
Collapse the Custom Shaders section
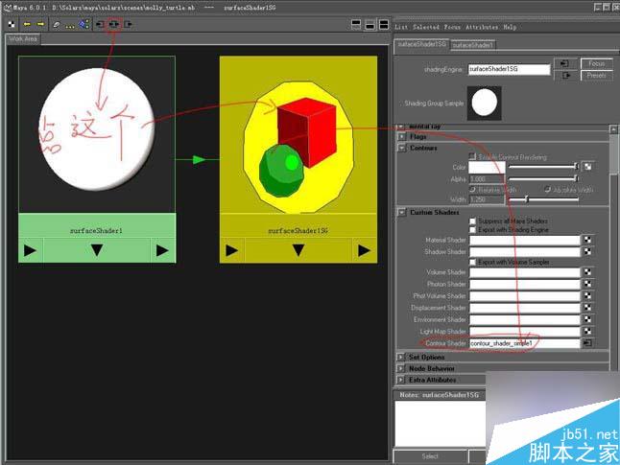point(402,213)
